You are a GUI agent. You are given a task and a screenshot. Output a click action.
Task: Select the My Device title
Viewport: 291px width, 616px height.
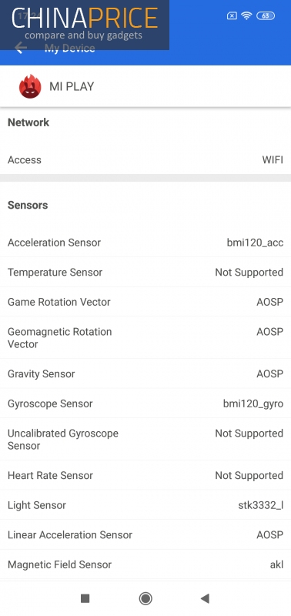tap(69, 49)
